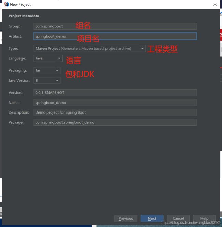Click the Packaging label
Image resolution: width=222 pixels, height=227 pixels.
[x=18, y=70]
